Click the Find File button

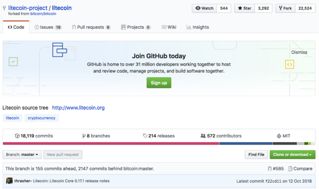(256, 155)
